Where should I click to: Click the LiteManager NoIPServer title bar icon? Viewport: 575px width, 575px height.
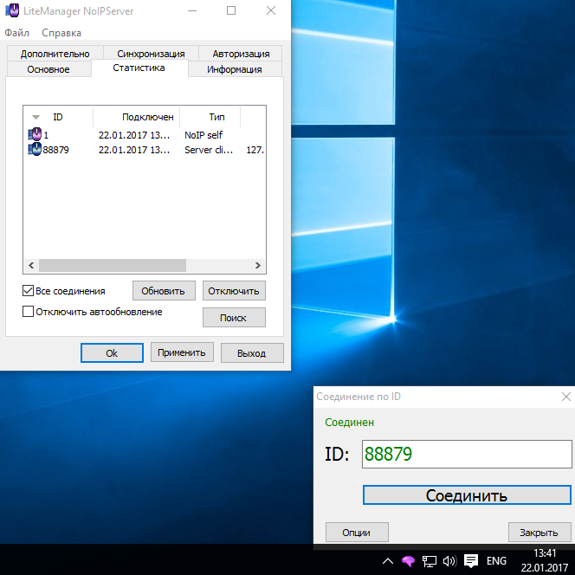tap(12, 10)
